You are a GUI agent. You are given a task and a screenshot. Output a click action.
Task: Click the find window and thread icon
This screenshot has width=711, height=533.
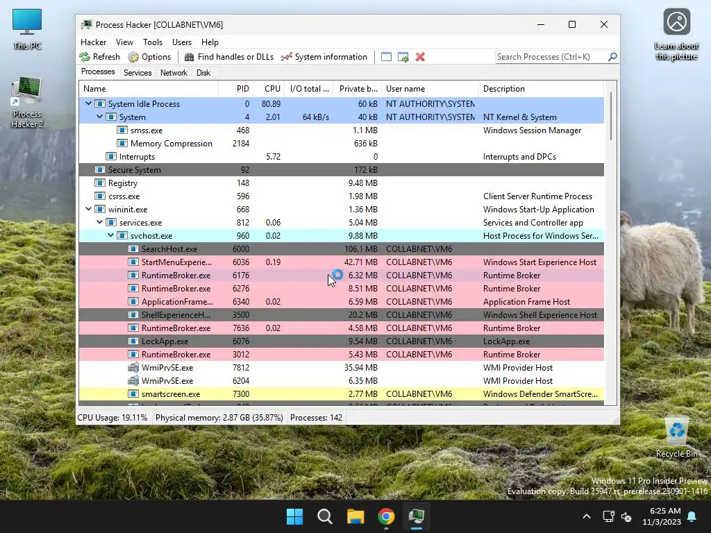click(403, 57)
